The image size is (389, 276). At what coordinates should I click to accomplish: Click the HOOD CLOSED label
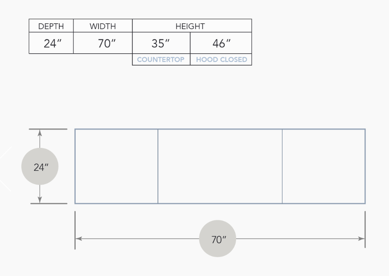click(x=222, y=60)
